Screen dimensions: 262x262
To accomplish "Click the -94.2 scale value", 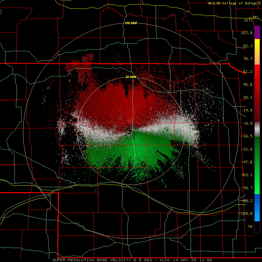I will (247, 201).
